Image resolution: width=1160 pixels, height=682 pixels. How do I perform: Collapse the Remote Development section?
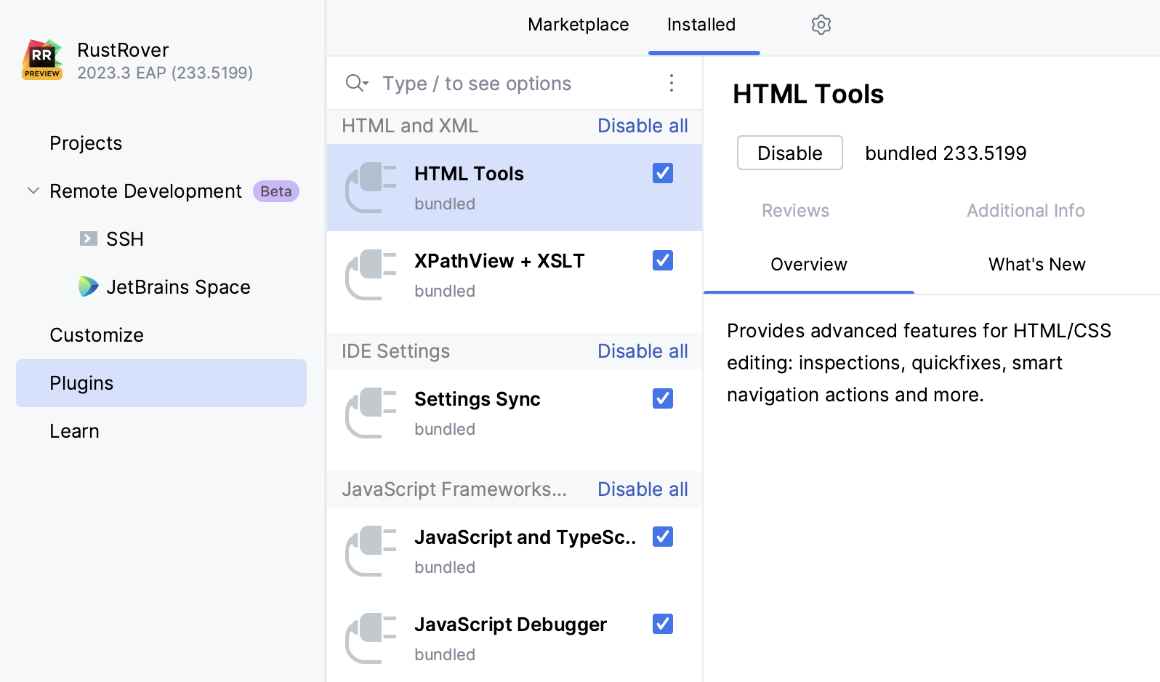pyautogui.click(x=33, y=190)
